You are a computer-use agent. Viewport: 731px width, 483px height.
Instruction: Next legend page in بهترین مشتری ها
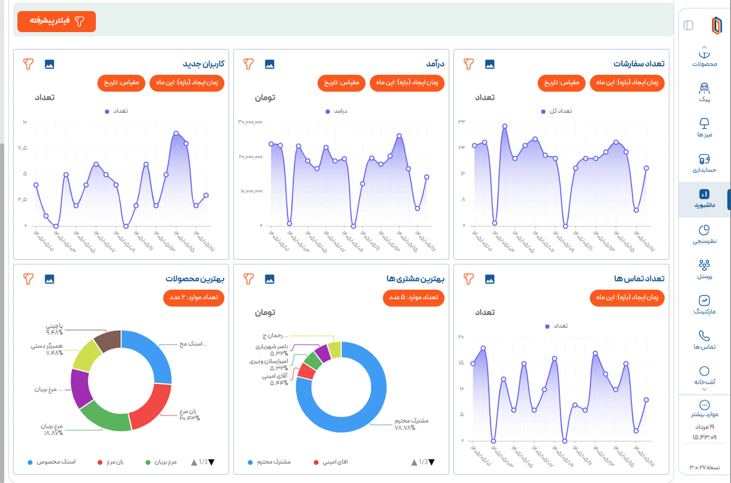coord(432,462)
